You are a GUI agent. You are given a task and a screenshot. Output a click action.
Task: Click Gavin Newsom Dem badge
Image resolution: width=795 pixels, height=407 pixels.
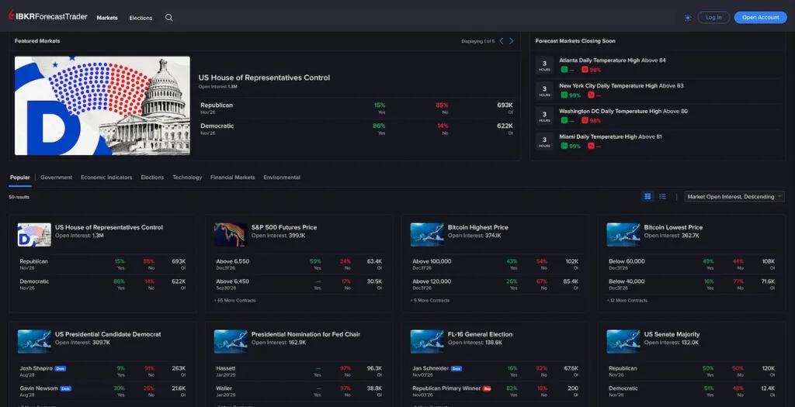[66, 388]
